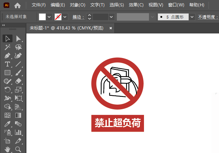Image resolution: width=219 pixels, height=153 pixels.
Task: Click the stroke color swatch (none)
Action: point(58,17)
